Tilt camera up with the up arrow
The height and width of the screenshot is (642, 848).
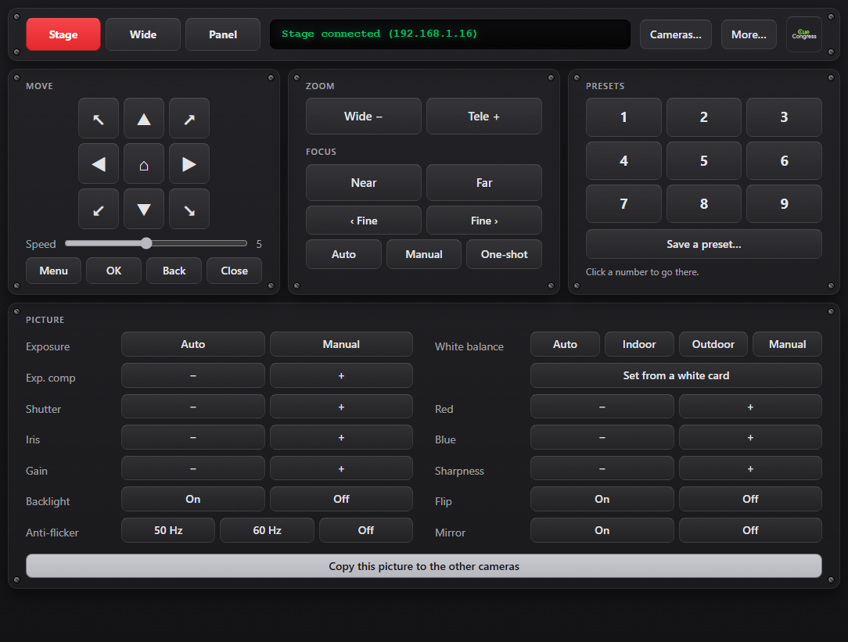[144, 118]
